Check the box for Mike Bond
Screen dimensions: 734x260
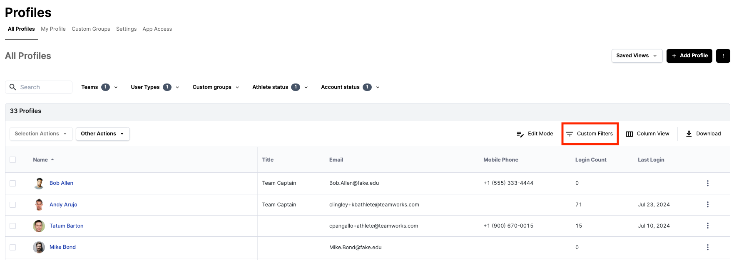point(13,248)
